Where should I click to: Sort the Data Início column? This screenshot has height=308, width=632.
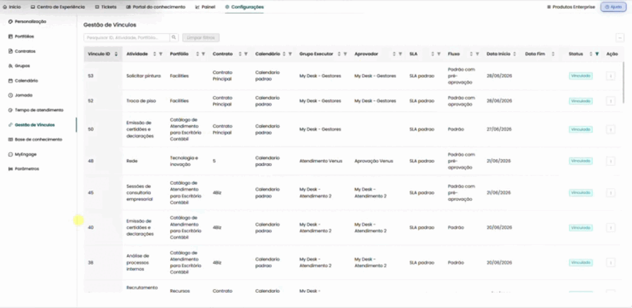(x=514, y=54)
